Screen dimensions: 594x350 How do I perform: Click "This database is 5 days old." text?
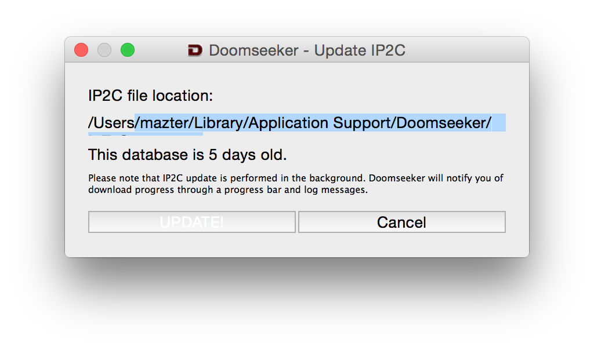point(187,155)
